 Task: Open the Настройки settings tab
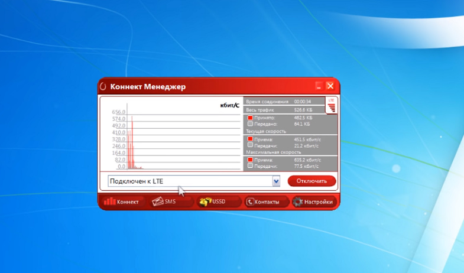314,201
